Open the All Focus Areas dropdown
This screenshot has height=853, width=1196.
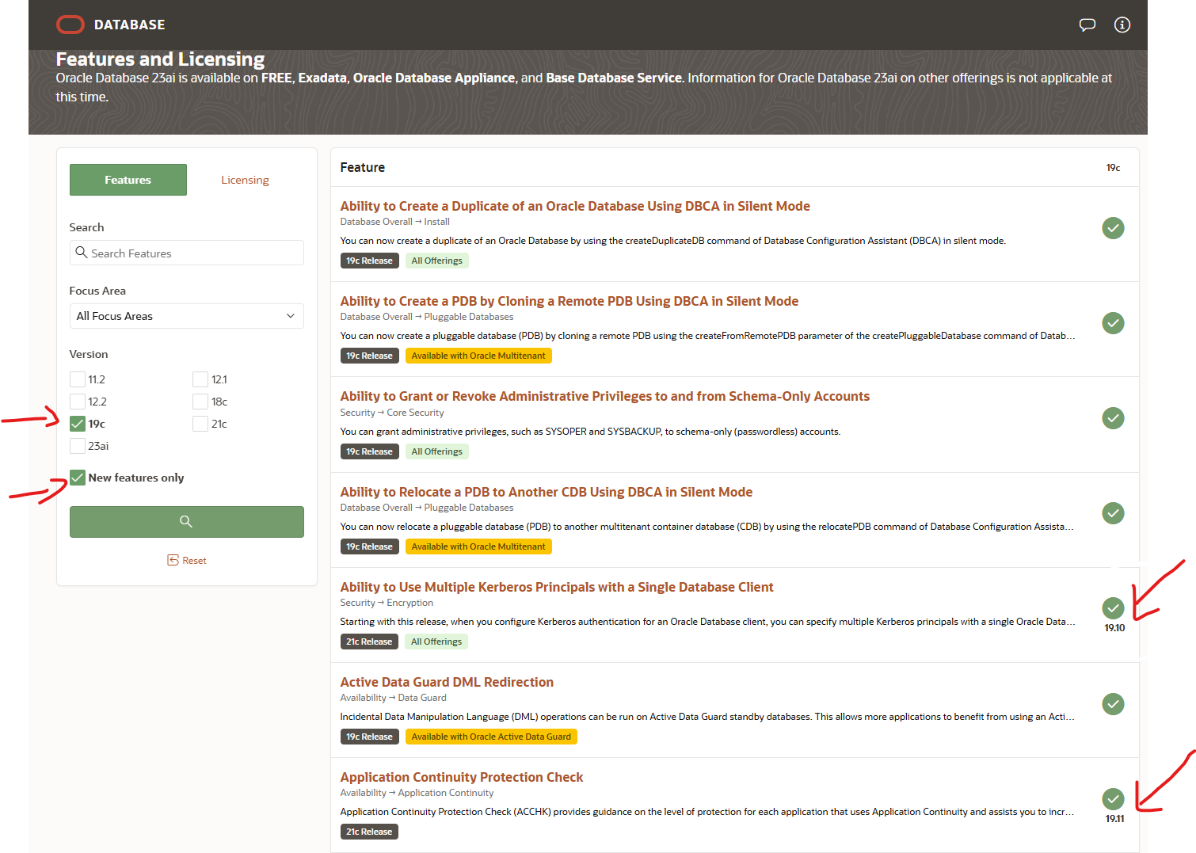point(187,316)
